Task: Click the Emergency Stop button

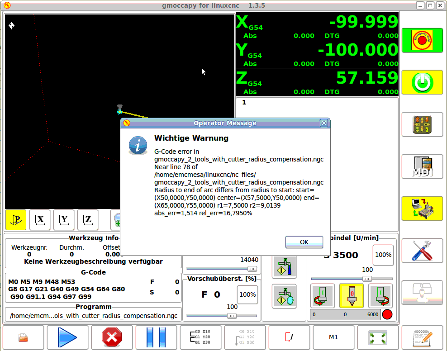Action: [x=422, y=40]
